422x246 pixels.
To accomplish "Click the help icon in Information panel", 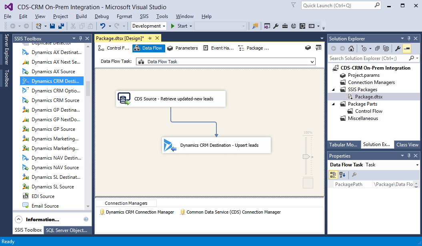I will [x=86, y=219].
